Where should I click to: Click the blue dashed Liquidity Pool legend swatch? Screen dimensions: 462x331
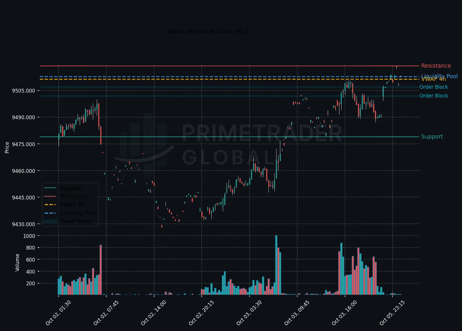[x=50, y=213]
